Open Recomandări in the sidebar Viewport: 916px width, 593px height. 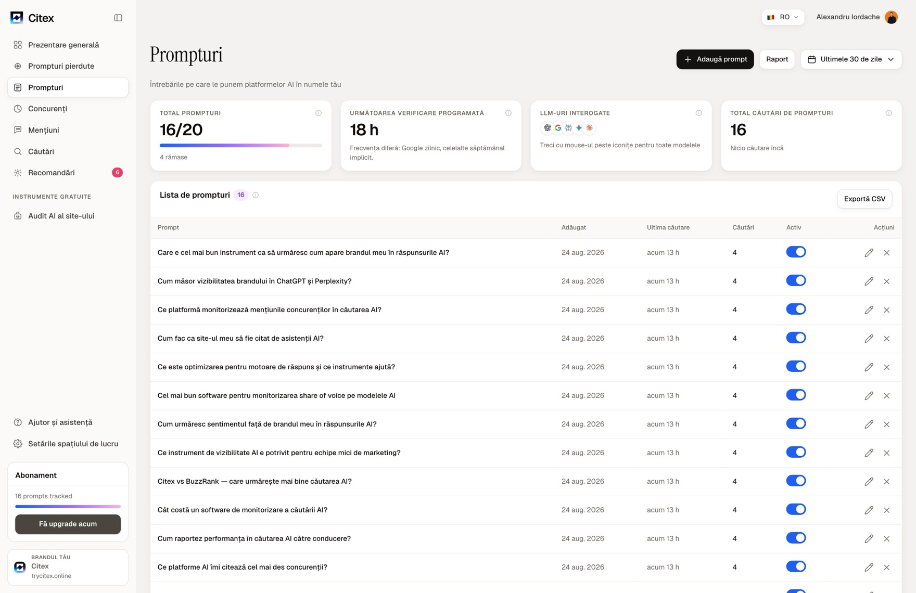coord(68,173)
